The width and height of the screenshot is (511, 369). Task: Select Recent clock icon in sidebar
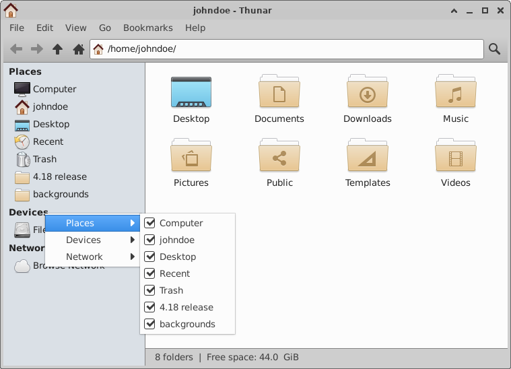22,142
